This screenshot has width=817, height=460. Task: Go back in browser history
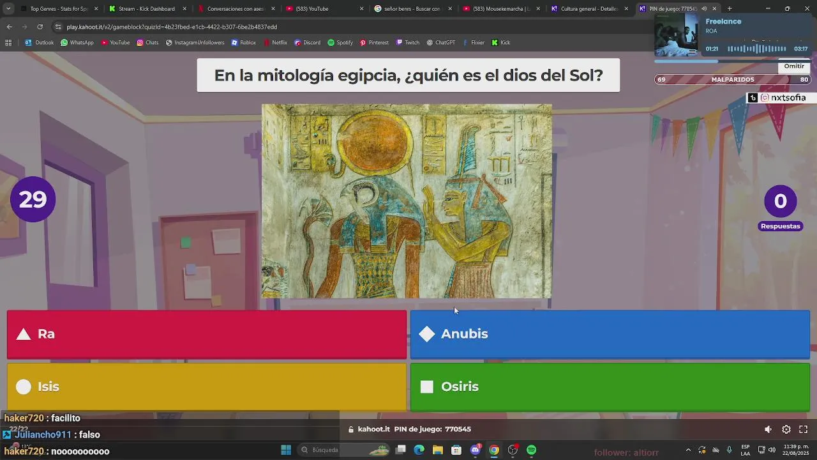coord(9,27)
